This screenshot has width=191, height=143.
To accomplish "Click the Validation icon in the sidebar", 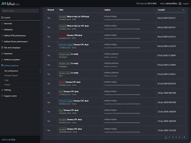I will click(x=2, y=29).
